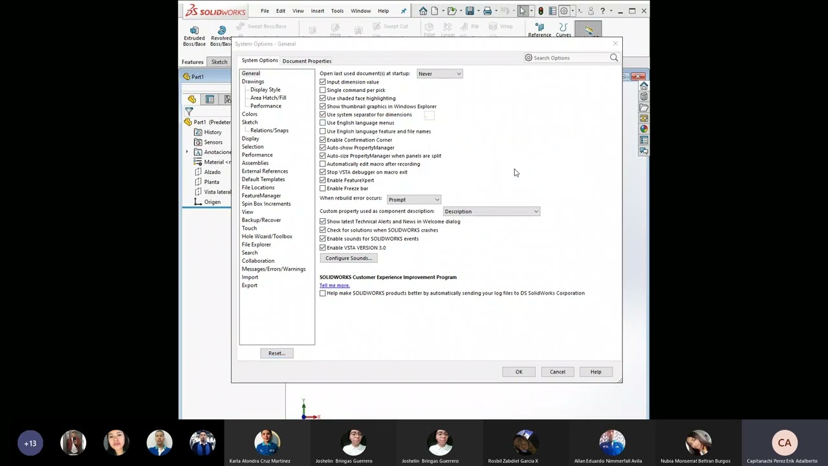Open FeatureManager design tree tab icon
This screenshot has height=466, width=828.
(x=192, y=99)
